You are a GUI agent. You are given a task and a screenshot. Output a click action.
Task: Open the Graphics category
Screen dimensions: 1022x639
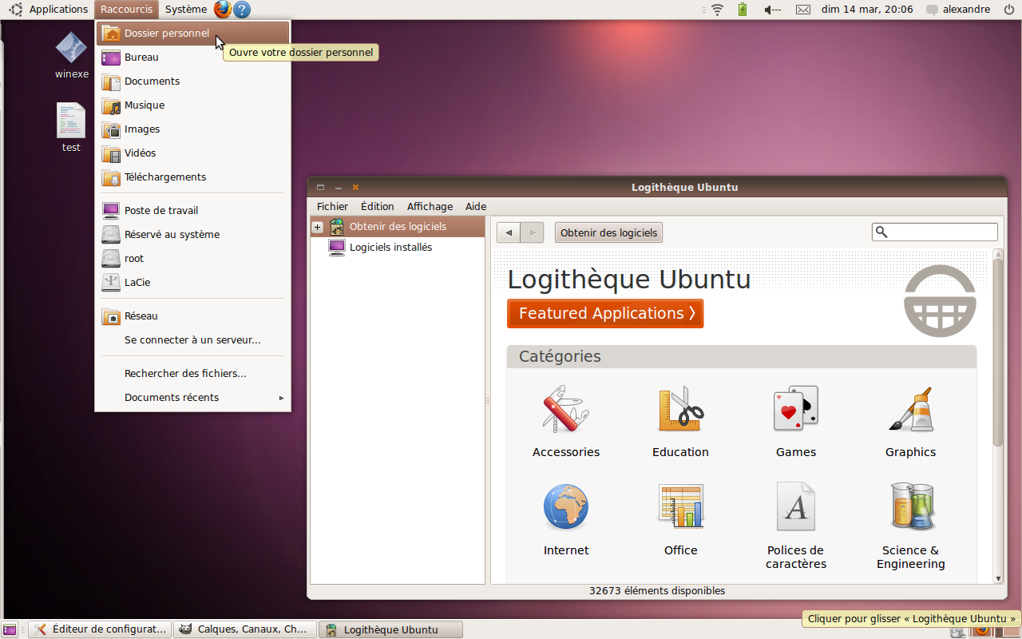coord(910,422)
